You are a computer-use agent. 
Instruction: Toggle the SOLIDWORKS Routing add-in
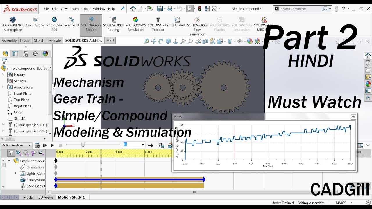[113, 24]
